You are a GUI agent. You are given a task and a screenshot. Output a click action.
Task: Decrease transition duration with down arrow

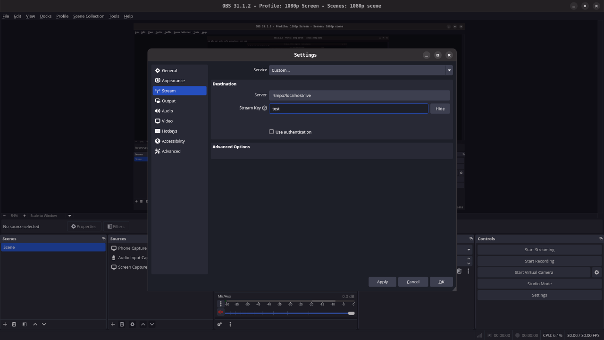pyautogui.click(x=469, y=263)
